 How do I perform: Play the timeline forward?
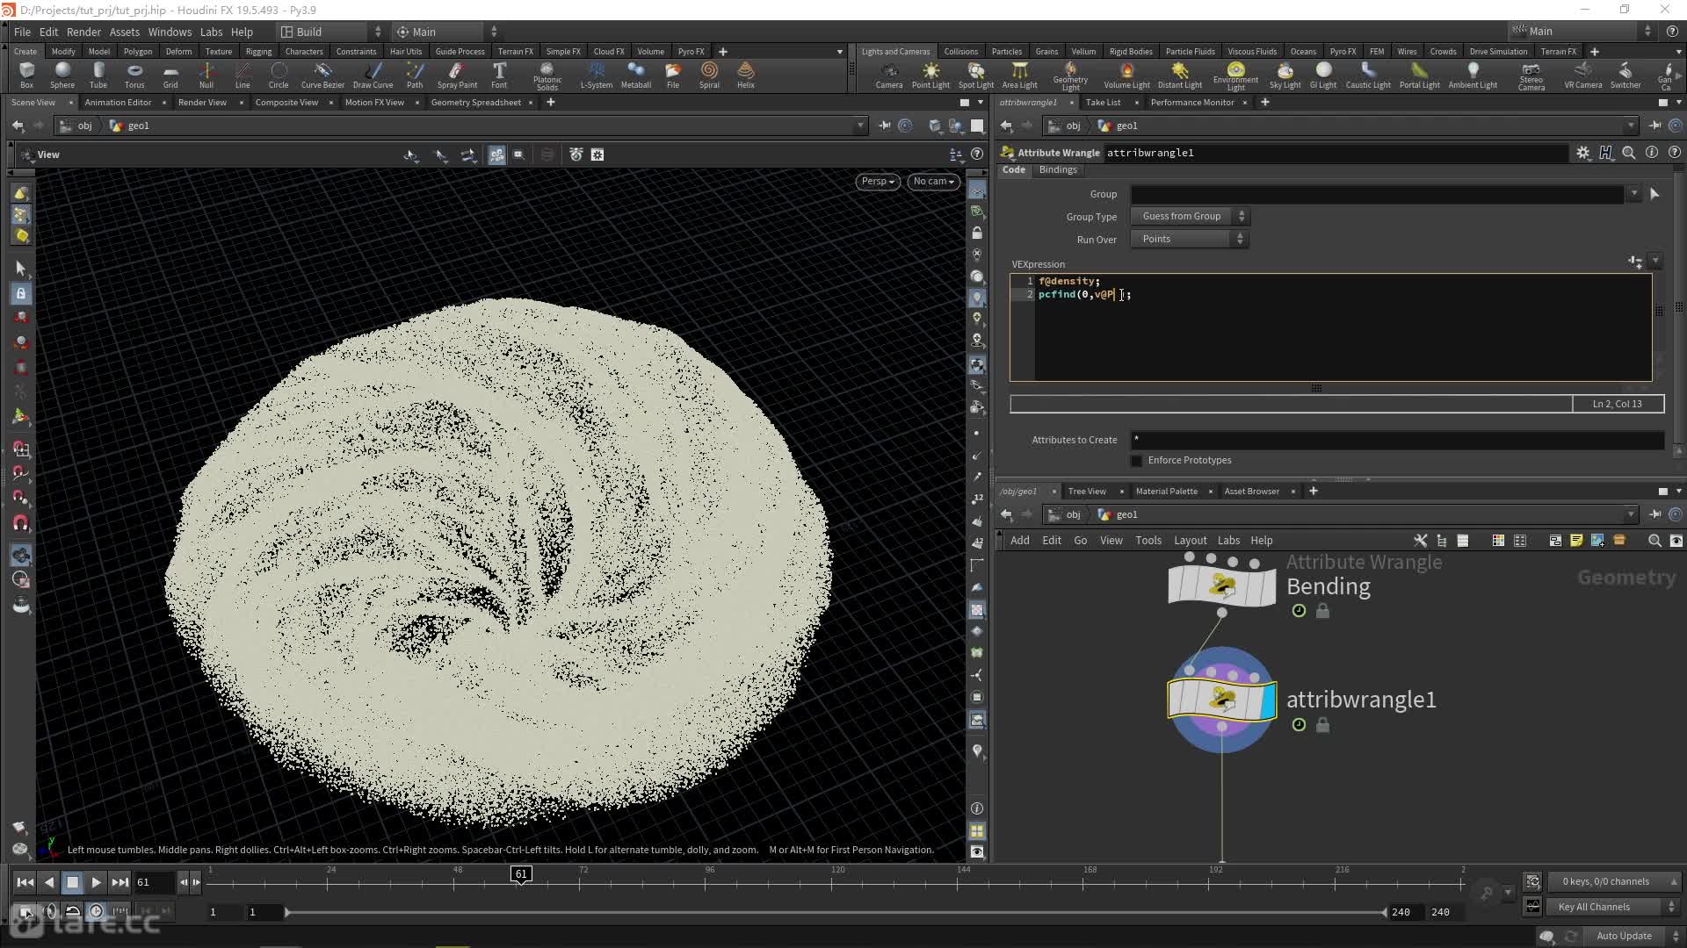tap(96, 882)
